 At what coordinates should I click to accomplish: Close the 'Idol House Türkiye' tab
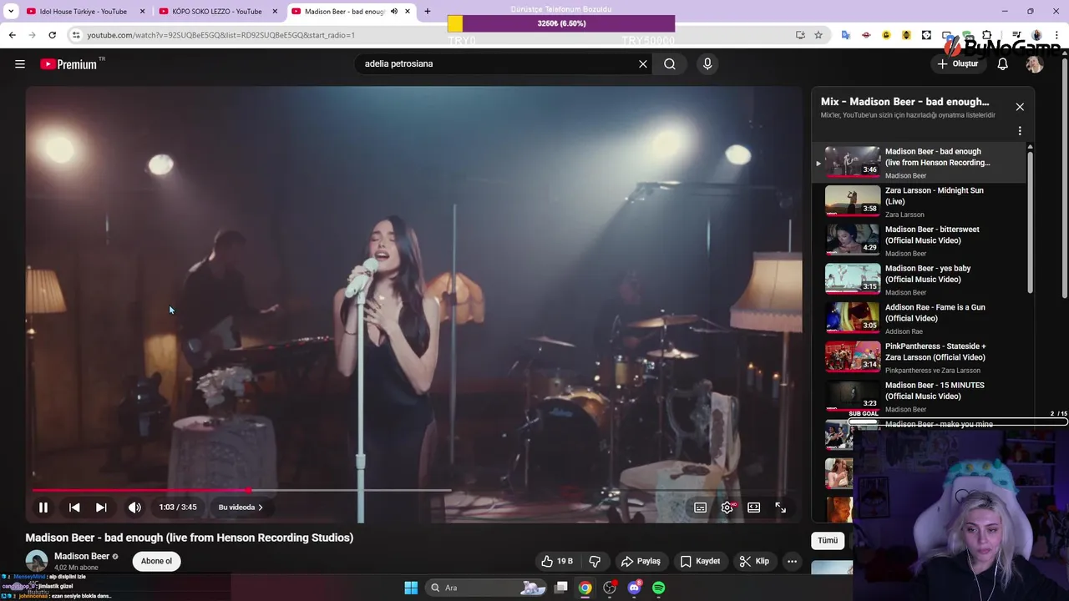tap(142, 12)
